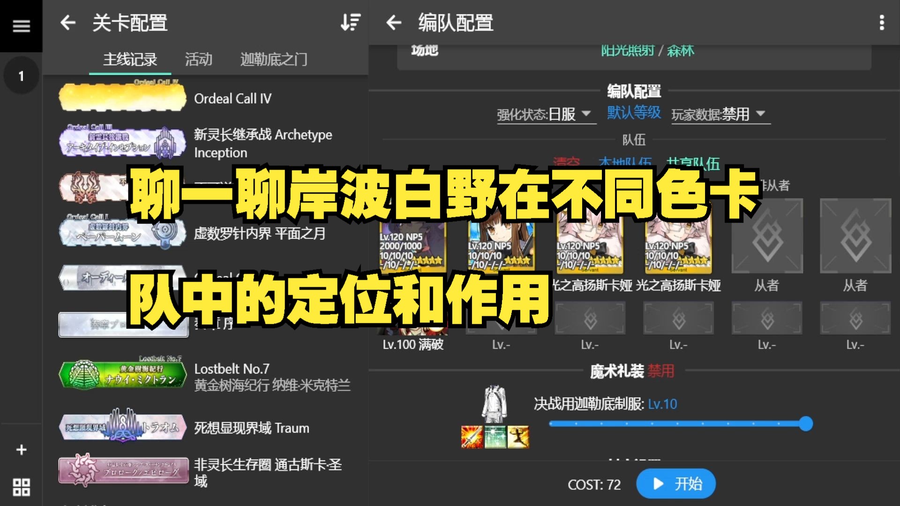Go back from 编队配置 panel

(x=394, y=22)
